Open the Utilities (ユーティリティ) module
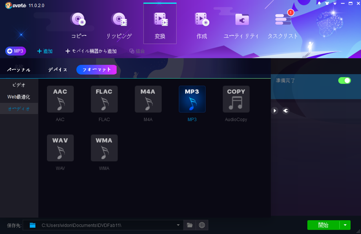361x234 pixels. click(x=241, y=25)
